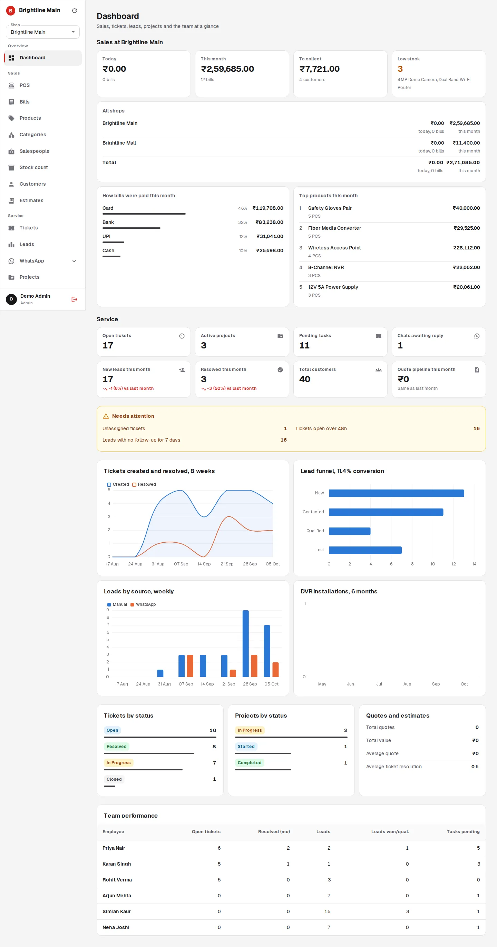
Task: Click the Demo Admin avatar
Action: (11, 299)
